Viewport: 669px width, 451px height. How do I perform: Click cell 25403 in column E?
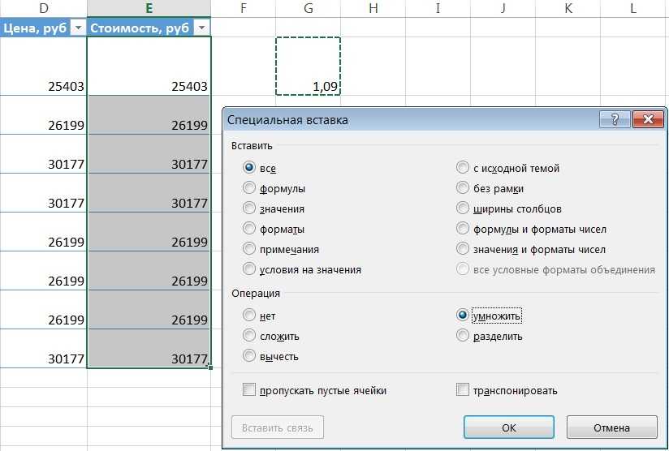pos(149,66)
